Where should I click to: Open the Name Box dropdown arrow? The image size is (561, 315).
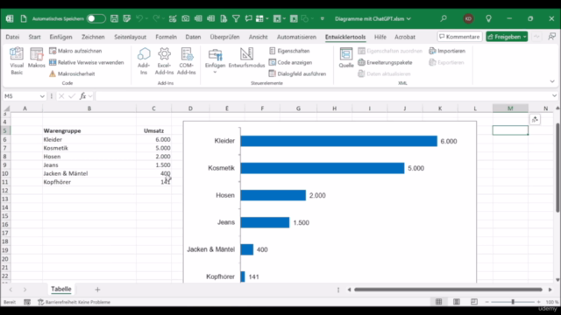pyautogui.click(x=42, y=96)
